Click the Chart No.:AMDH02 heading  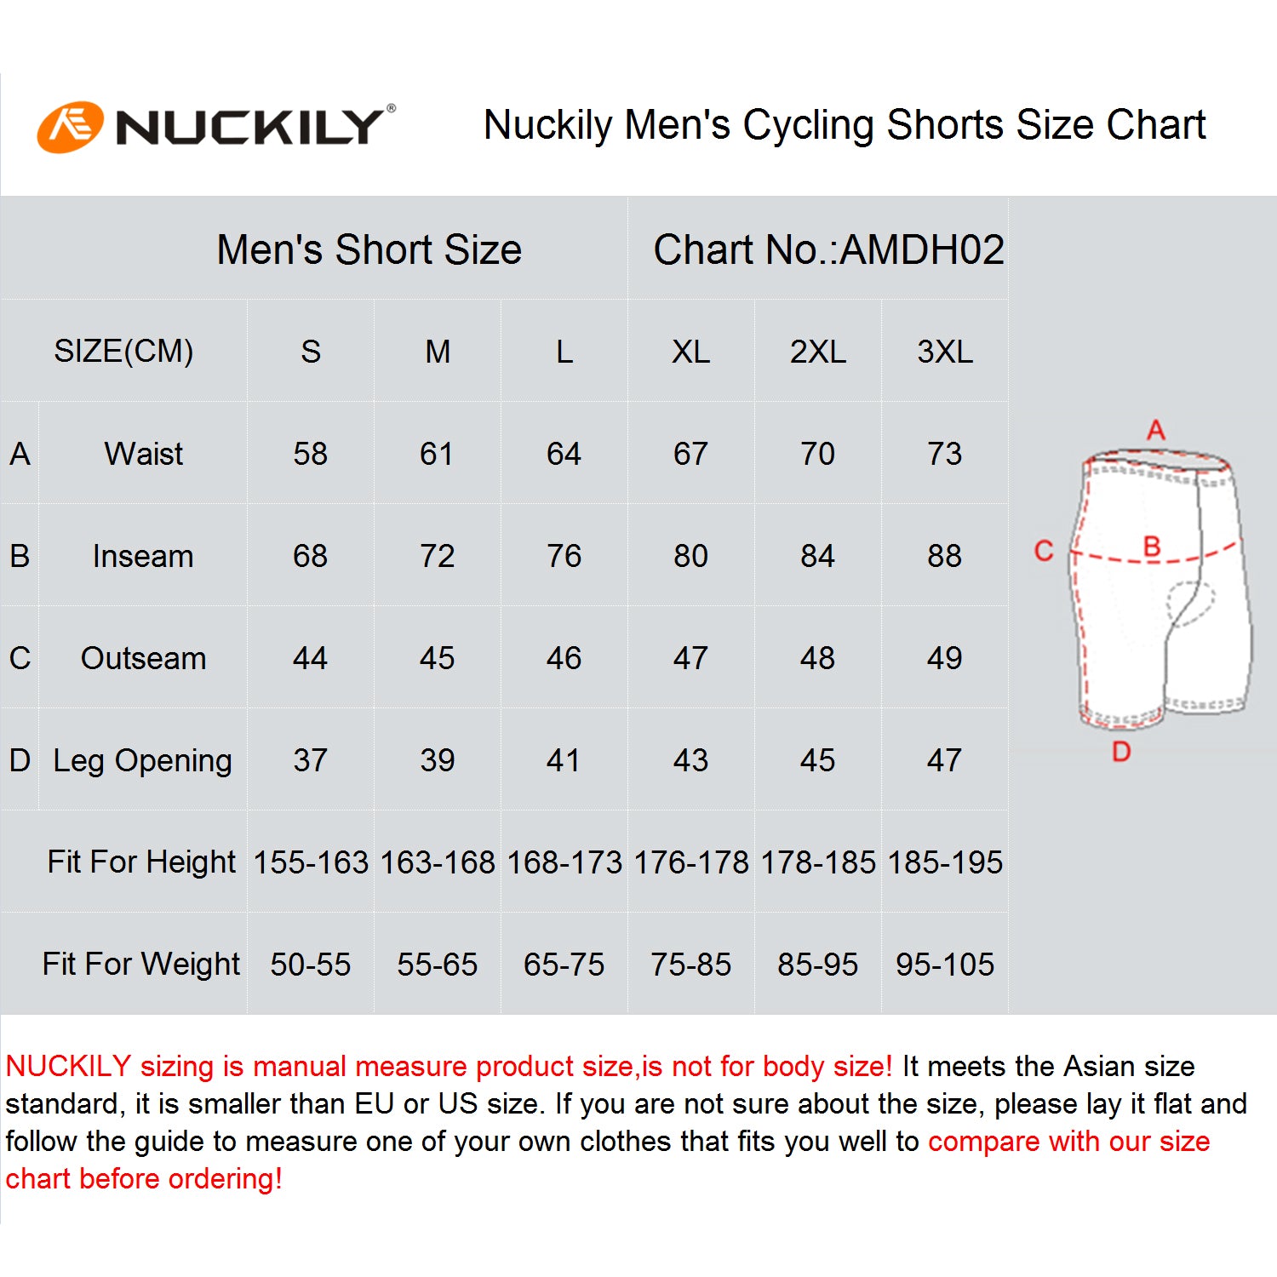[x=828, y=249]
